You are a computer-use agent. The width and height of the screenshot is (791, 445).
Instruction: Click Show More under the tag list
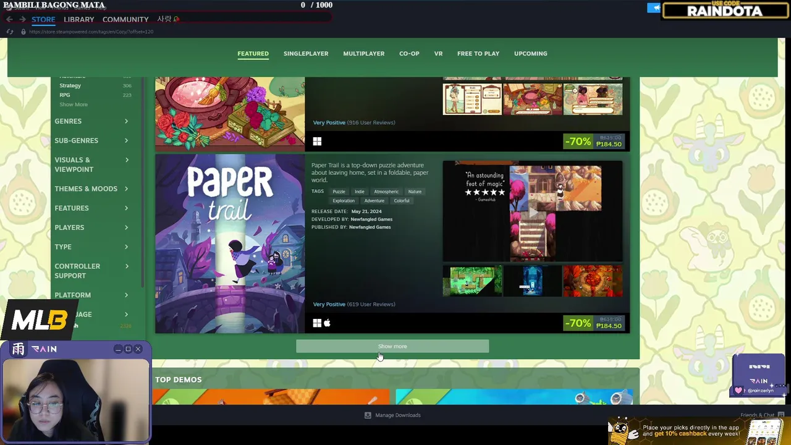tap(74, 104)
